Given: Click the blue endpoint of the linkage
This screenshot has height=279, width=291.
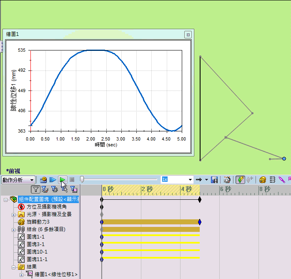Looking at the screenshot, I should (284, 159).
